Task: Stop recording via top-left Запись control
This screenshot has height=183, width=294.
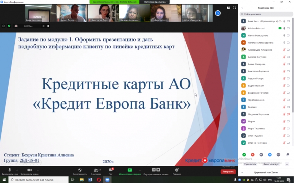Action: point(48,26)
